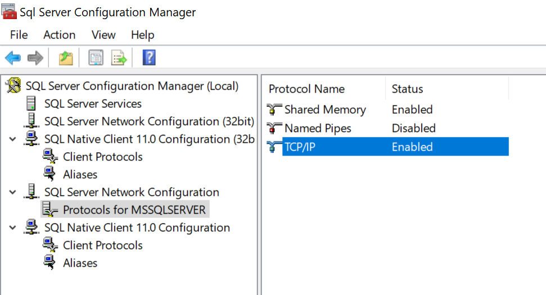Click the blue Help question mark icon

[x=149, y=57]
